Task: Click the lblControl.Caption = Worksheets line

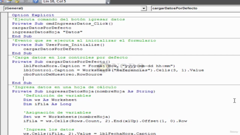Action: tap(114, 70)
